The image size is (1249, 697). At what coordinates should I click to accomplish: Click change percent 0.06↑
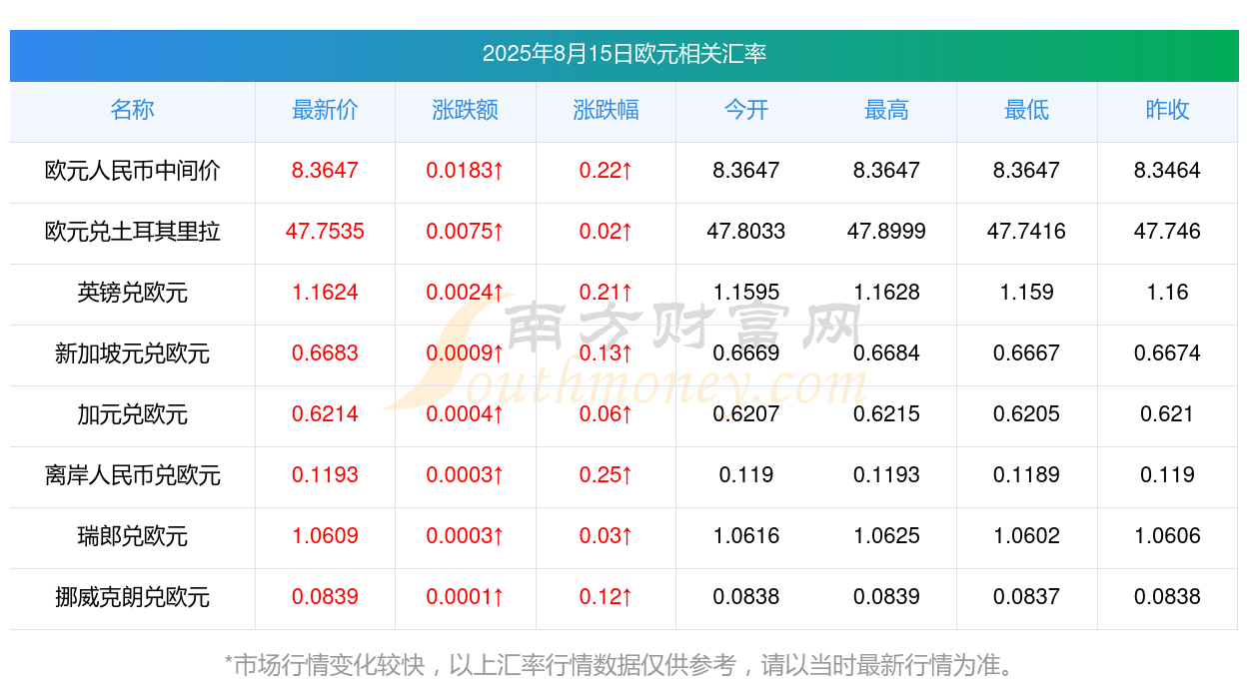606,414
